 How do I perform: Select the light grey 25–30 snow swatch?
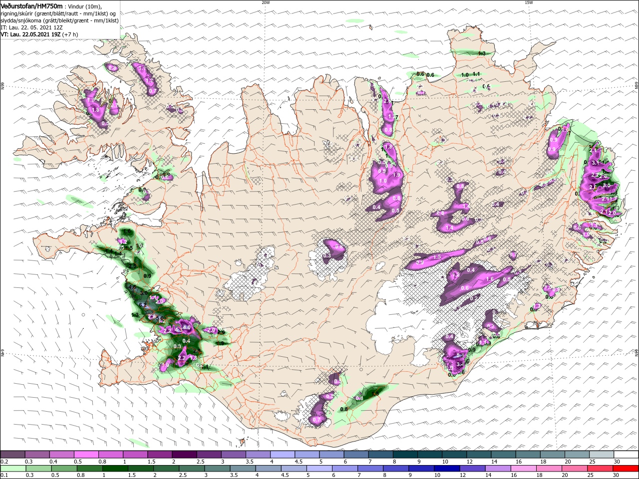pyautogui.click(x=601, y=455)
